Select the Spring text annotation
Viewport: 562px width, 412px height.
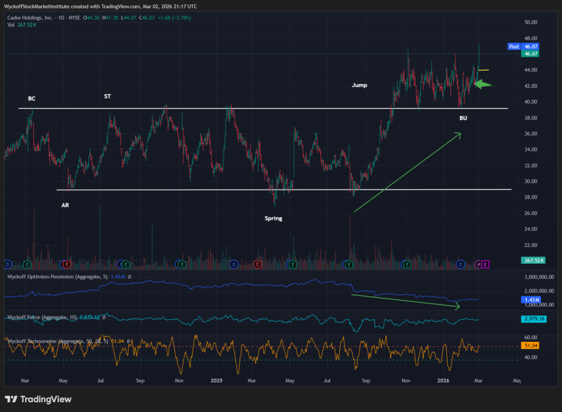273,218
